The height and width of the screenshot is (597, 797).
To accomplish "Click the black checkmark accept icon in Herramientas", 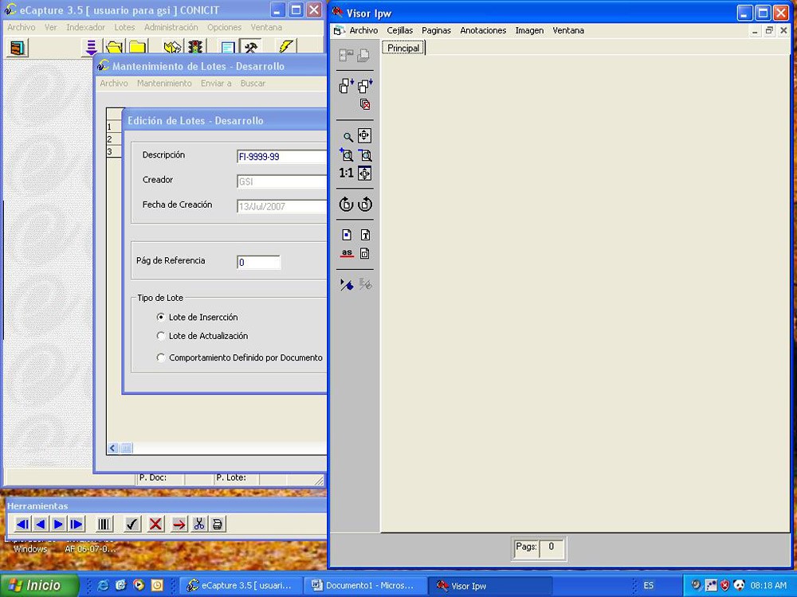I will 132,524.
